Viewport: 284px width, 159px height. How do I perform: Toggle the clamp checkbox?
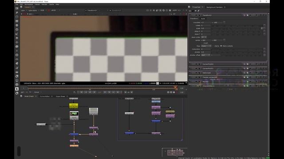pos(213,46)
